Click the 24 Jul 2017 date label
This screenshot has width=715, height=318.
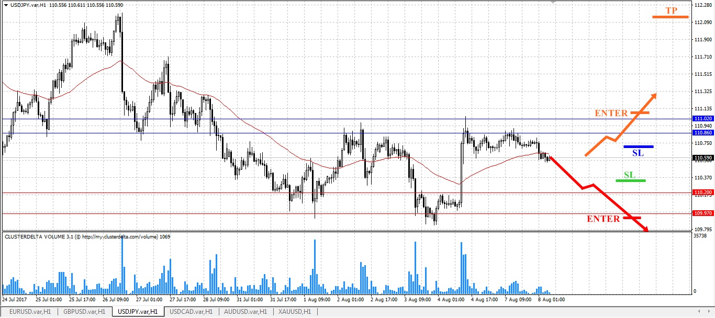15,300
